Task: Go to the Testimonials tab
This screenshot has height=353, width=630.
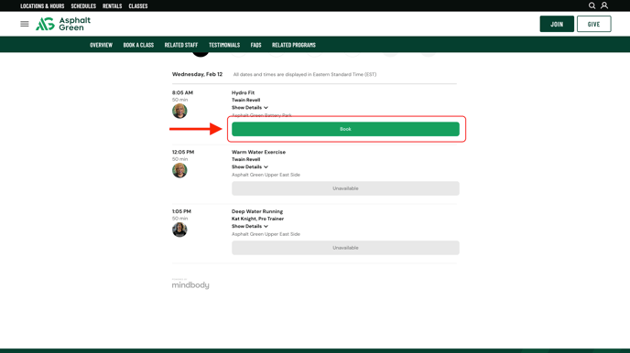Action: [x=224, y=45]
